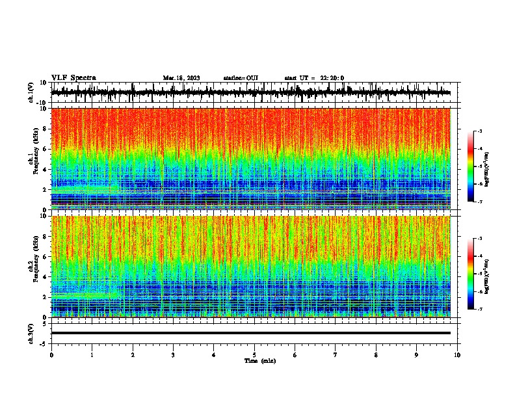Click time axis tick label "1"

tap(92, 355)
